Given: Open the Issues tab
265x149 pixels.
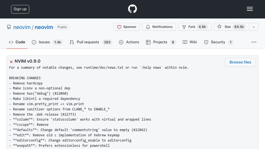Looking at the screenshot, I should (x=47, y=42).
